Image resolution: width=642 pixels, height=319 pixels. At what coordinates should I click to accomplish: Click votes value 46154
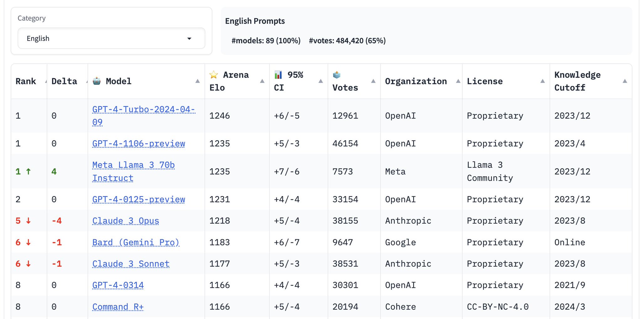(x=345, y=144)
